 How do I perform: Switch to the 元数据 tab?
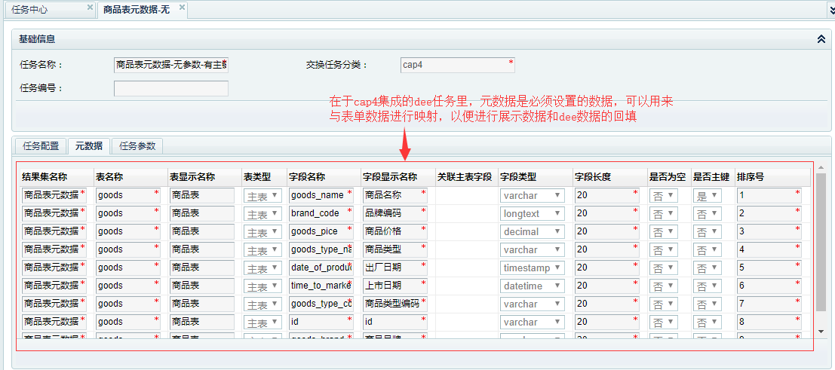pyautogui.click(x=88, y=146)
